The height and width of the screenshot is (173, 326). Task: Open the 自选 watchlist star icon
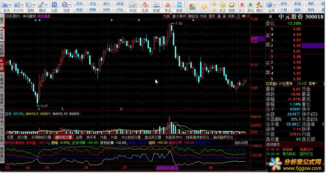click(5, 4)
